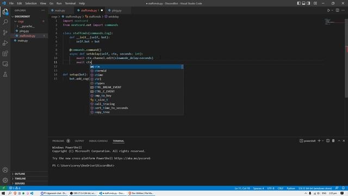Open ping.py in the file explorer
The image size is (348, 196).
pos(24,31)
